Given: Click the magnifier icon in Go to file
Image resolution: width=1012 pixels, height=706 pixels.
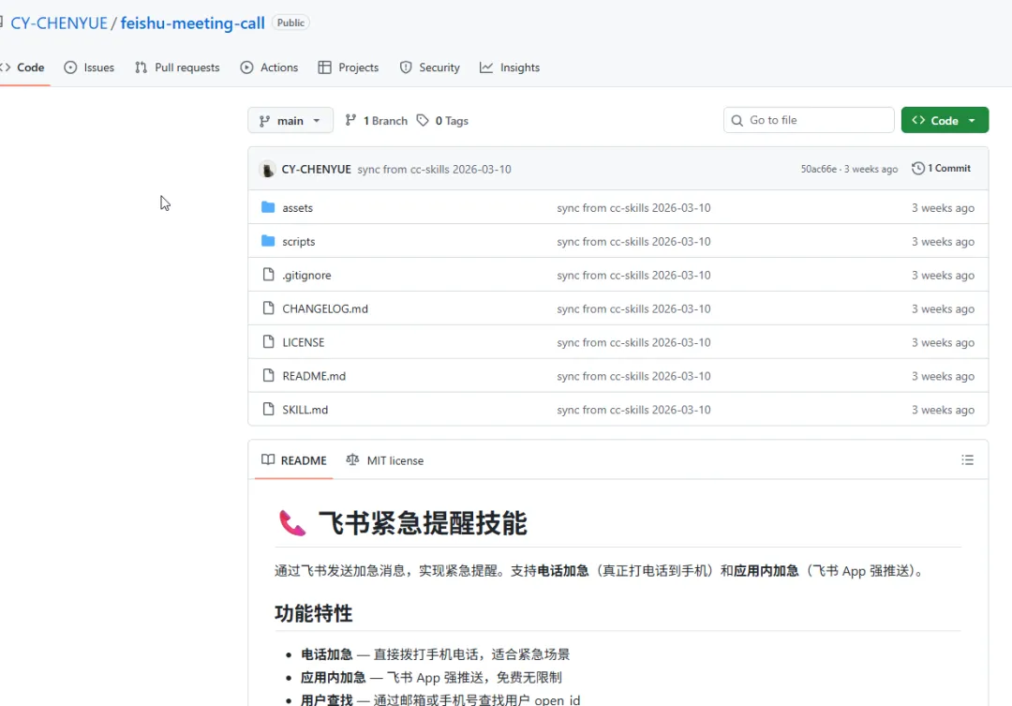Looking at the screenshot, I should (737, 120).
